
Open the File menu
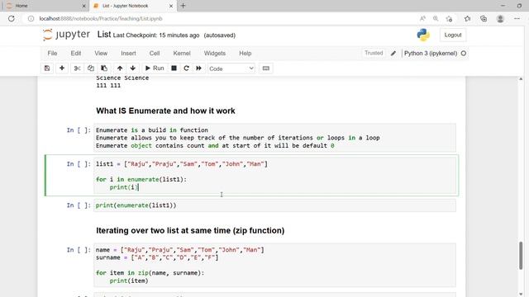click(52, 53)
